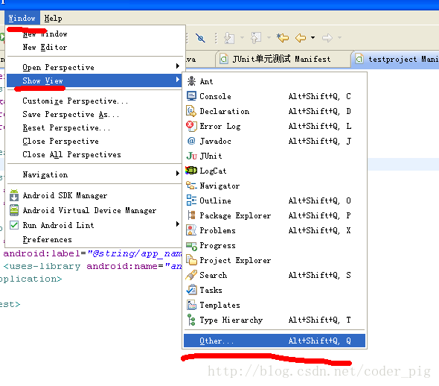439x386 pixels.
Task: Open the Ant view
Action: click(x=275, y=81)
